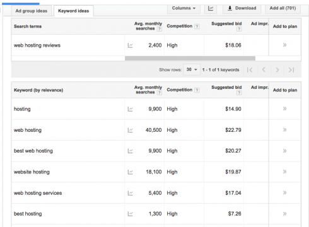Go to first page of keywords

click(x=250, y=69)
